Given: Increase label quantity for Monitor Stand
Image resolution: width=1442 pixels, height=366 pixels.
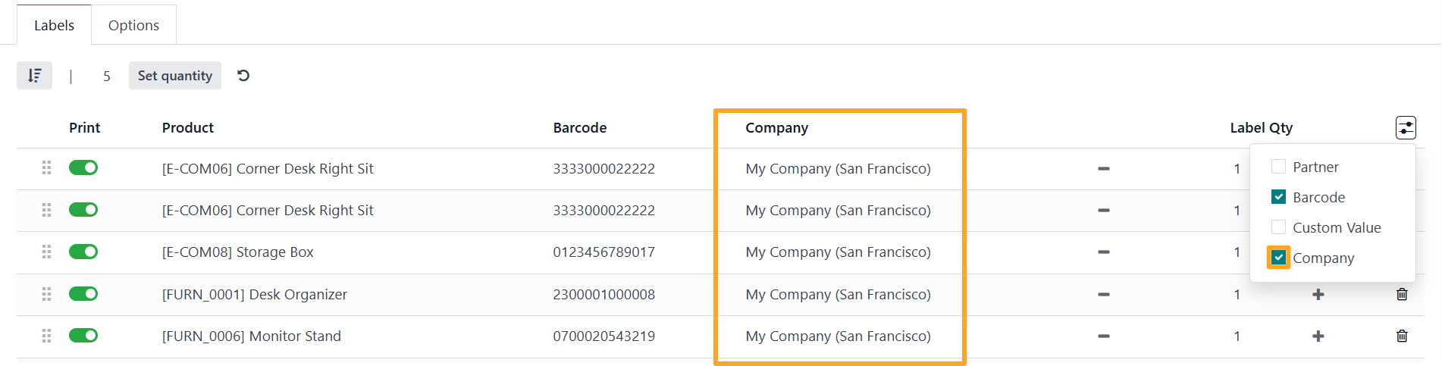Looking at the screenshot, I should (x=1318, y=336).
